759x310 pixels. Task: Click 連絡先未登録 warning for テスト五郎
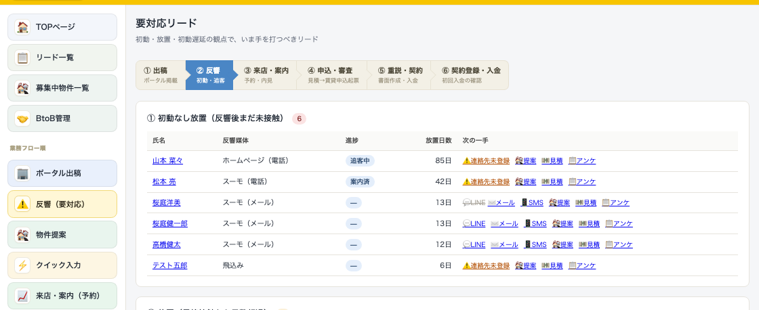point(486,265)
